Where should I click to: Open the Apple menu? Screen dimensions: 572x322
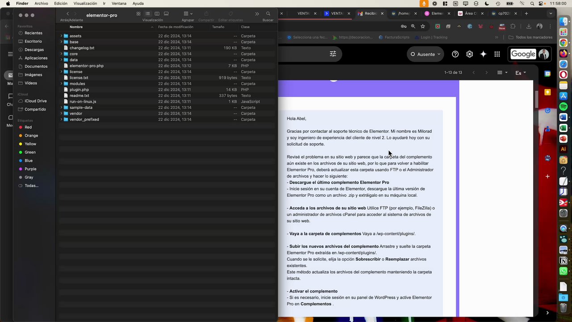[8, 4]
